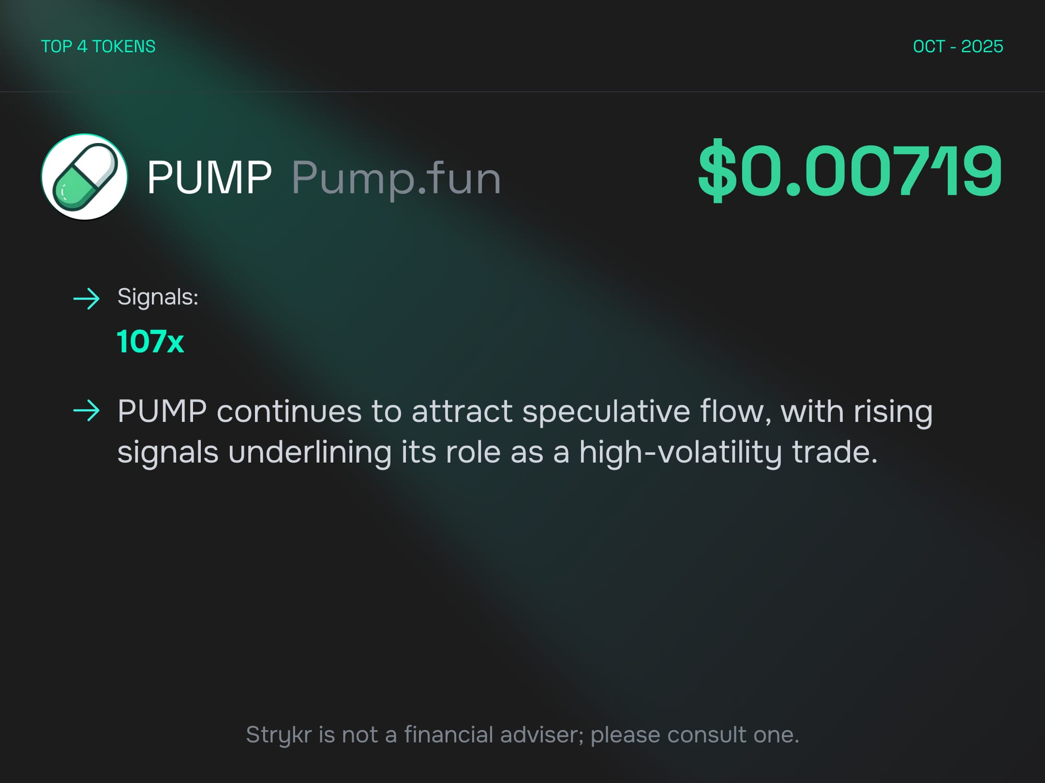This screenshot has height=783, width=1045.
Task: Click the $0.00719 price value
Action: (850, 170)
